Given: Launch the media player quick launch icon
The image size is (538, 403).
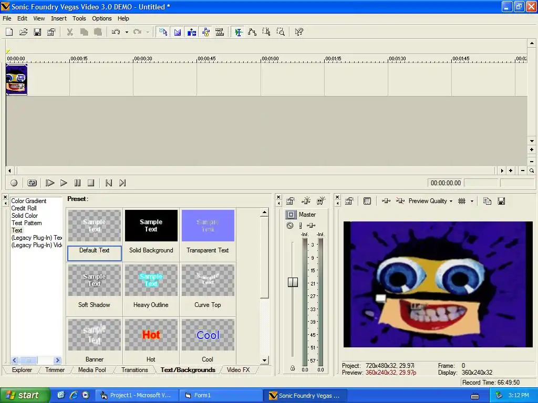Looking at the screenshot, I should coord(86,395).
